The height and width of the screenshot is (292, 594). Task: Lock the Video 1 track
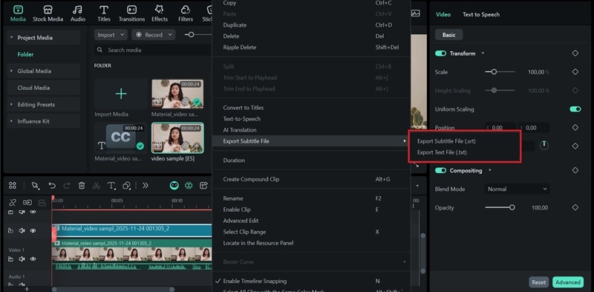[10, 259]
